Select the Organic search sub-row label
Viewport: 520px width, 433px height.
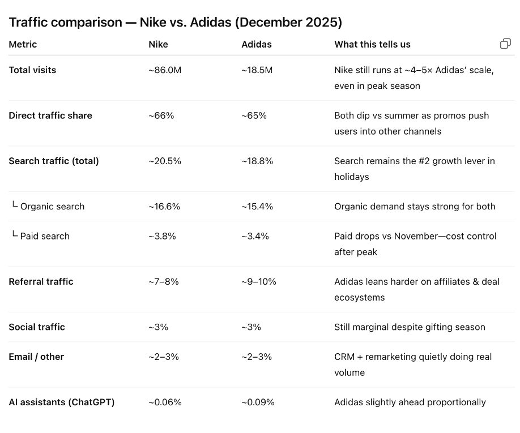(x=52, y=207)
